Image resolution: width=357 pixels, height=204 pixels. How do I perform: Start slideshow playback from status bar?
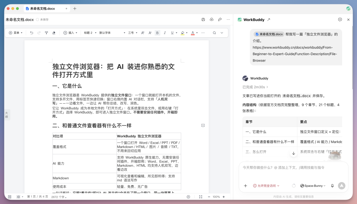pos(188,197)
